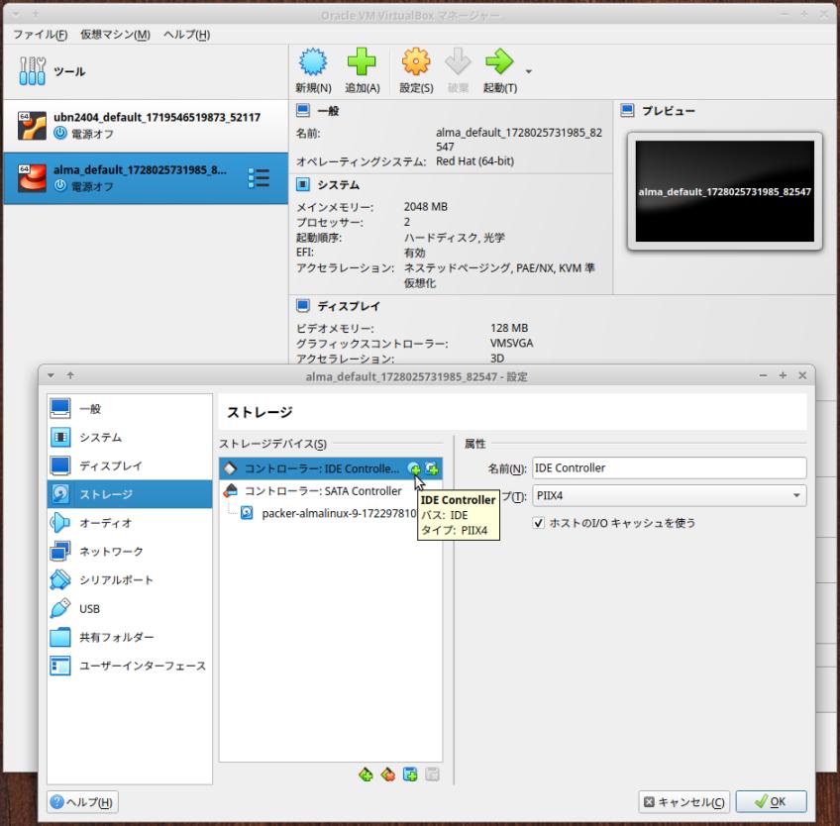Open the Help (ヘルプ) menu in menu bar
This screenshot has height=826, width=840.
pyautogui.click(x=186, y=35)
